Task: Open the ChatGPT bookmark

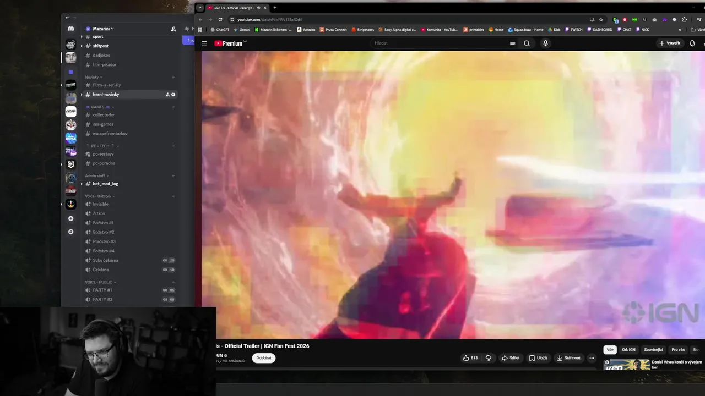Action: pyautogui.click(x=220, y=30)
